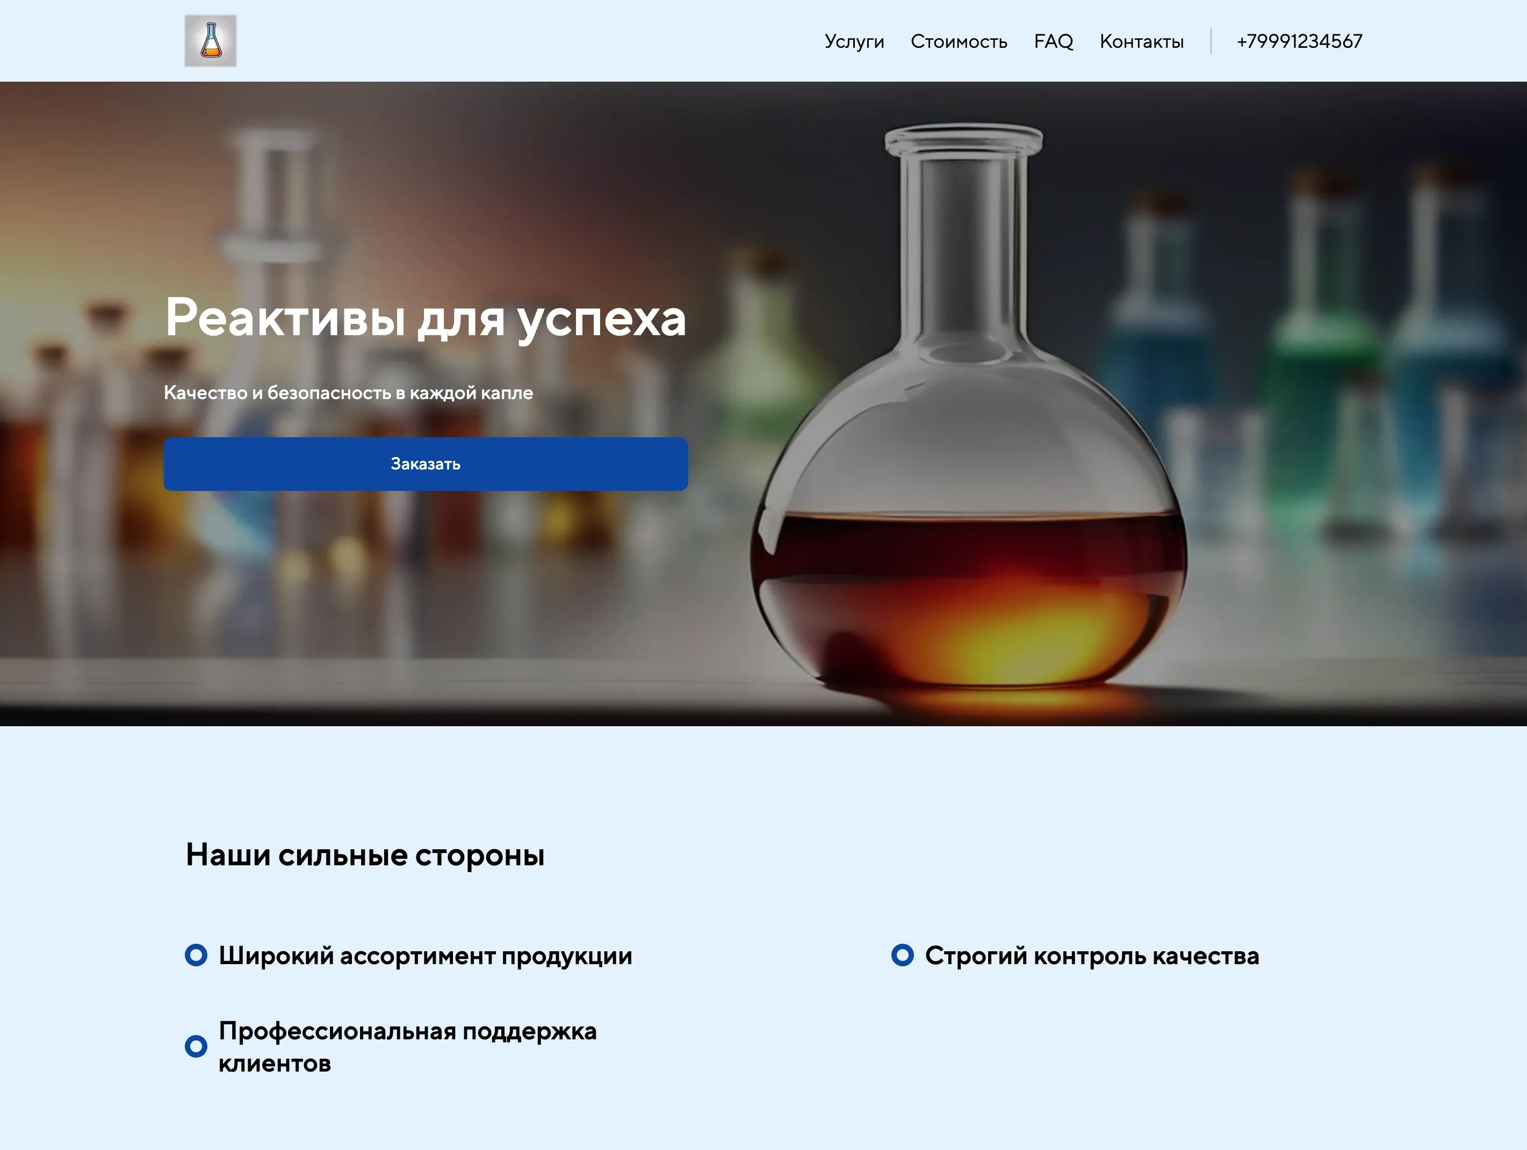
Task: Call the +79991234567 phone link
Action: click(x=1299, y=41)
